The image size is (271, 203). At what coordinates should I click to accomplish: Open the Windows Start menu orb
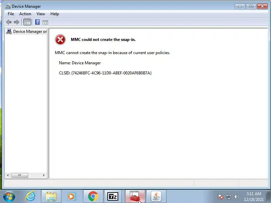point(9,196)
